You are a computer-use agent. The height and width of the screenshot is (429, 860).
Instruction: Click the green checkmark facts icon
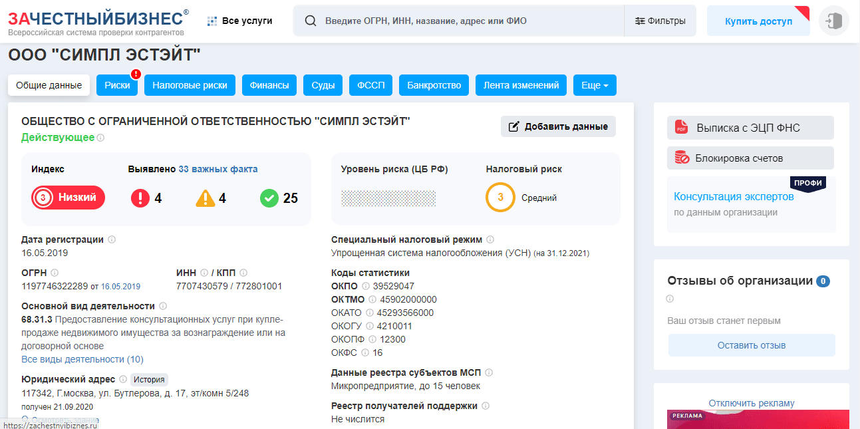pyautogui.click(x=269, y=198)
